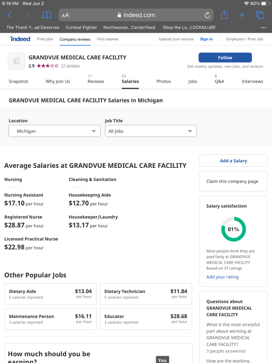Go to Find salaries

click(x=107, y=39)
